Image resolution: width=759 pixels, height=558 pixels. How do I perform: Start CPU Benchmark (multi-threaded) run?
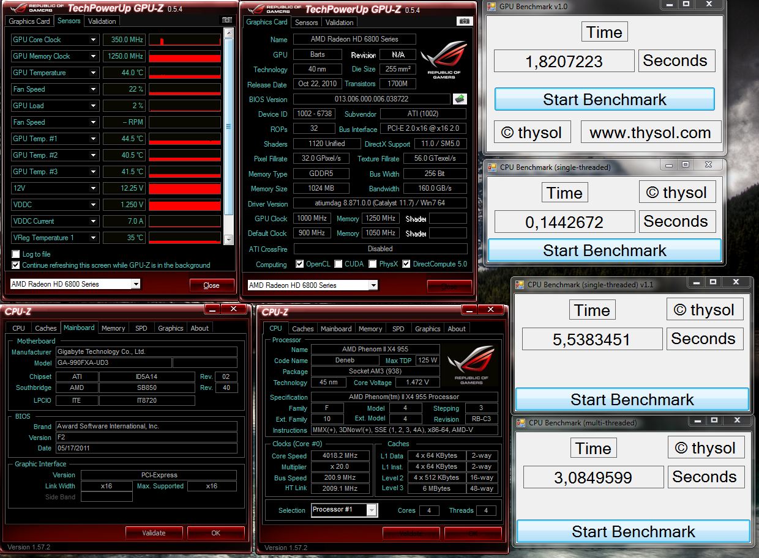coord(634,532)
